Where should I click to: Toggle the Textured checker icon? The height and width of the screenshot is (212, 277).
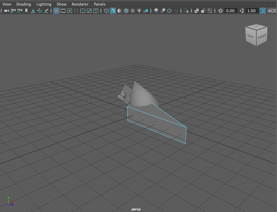point(133,11)
